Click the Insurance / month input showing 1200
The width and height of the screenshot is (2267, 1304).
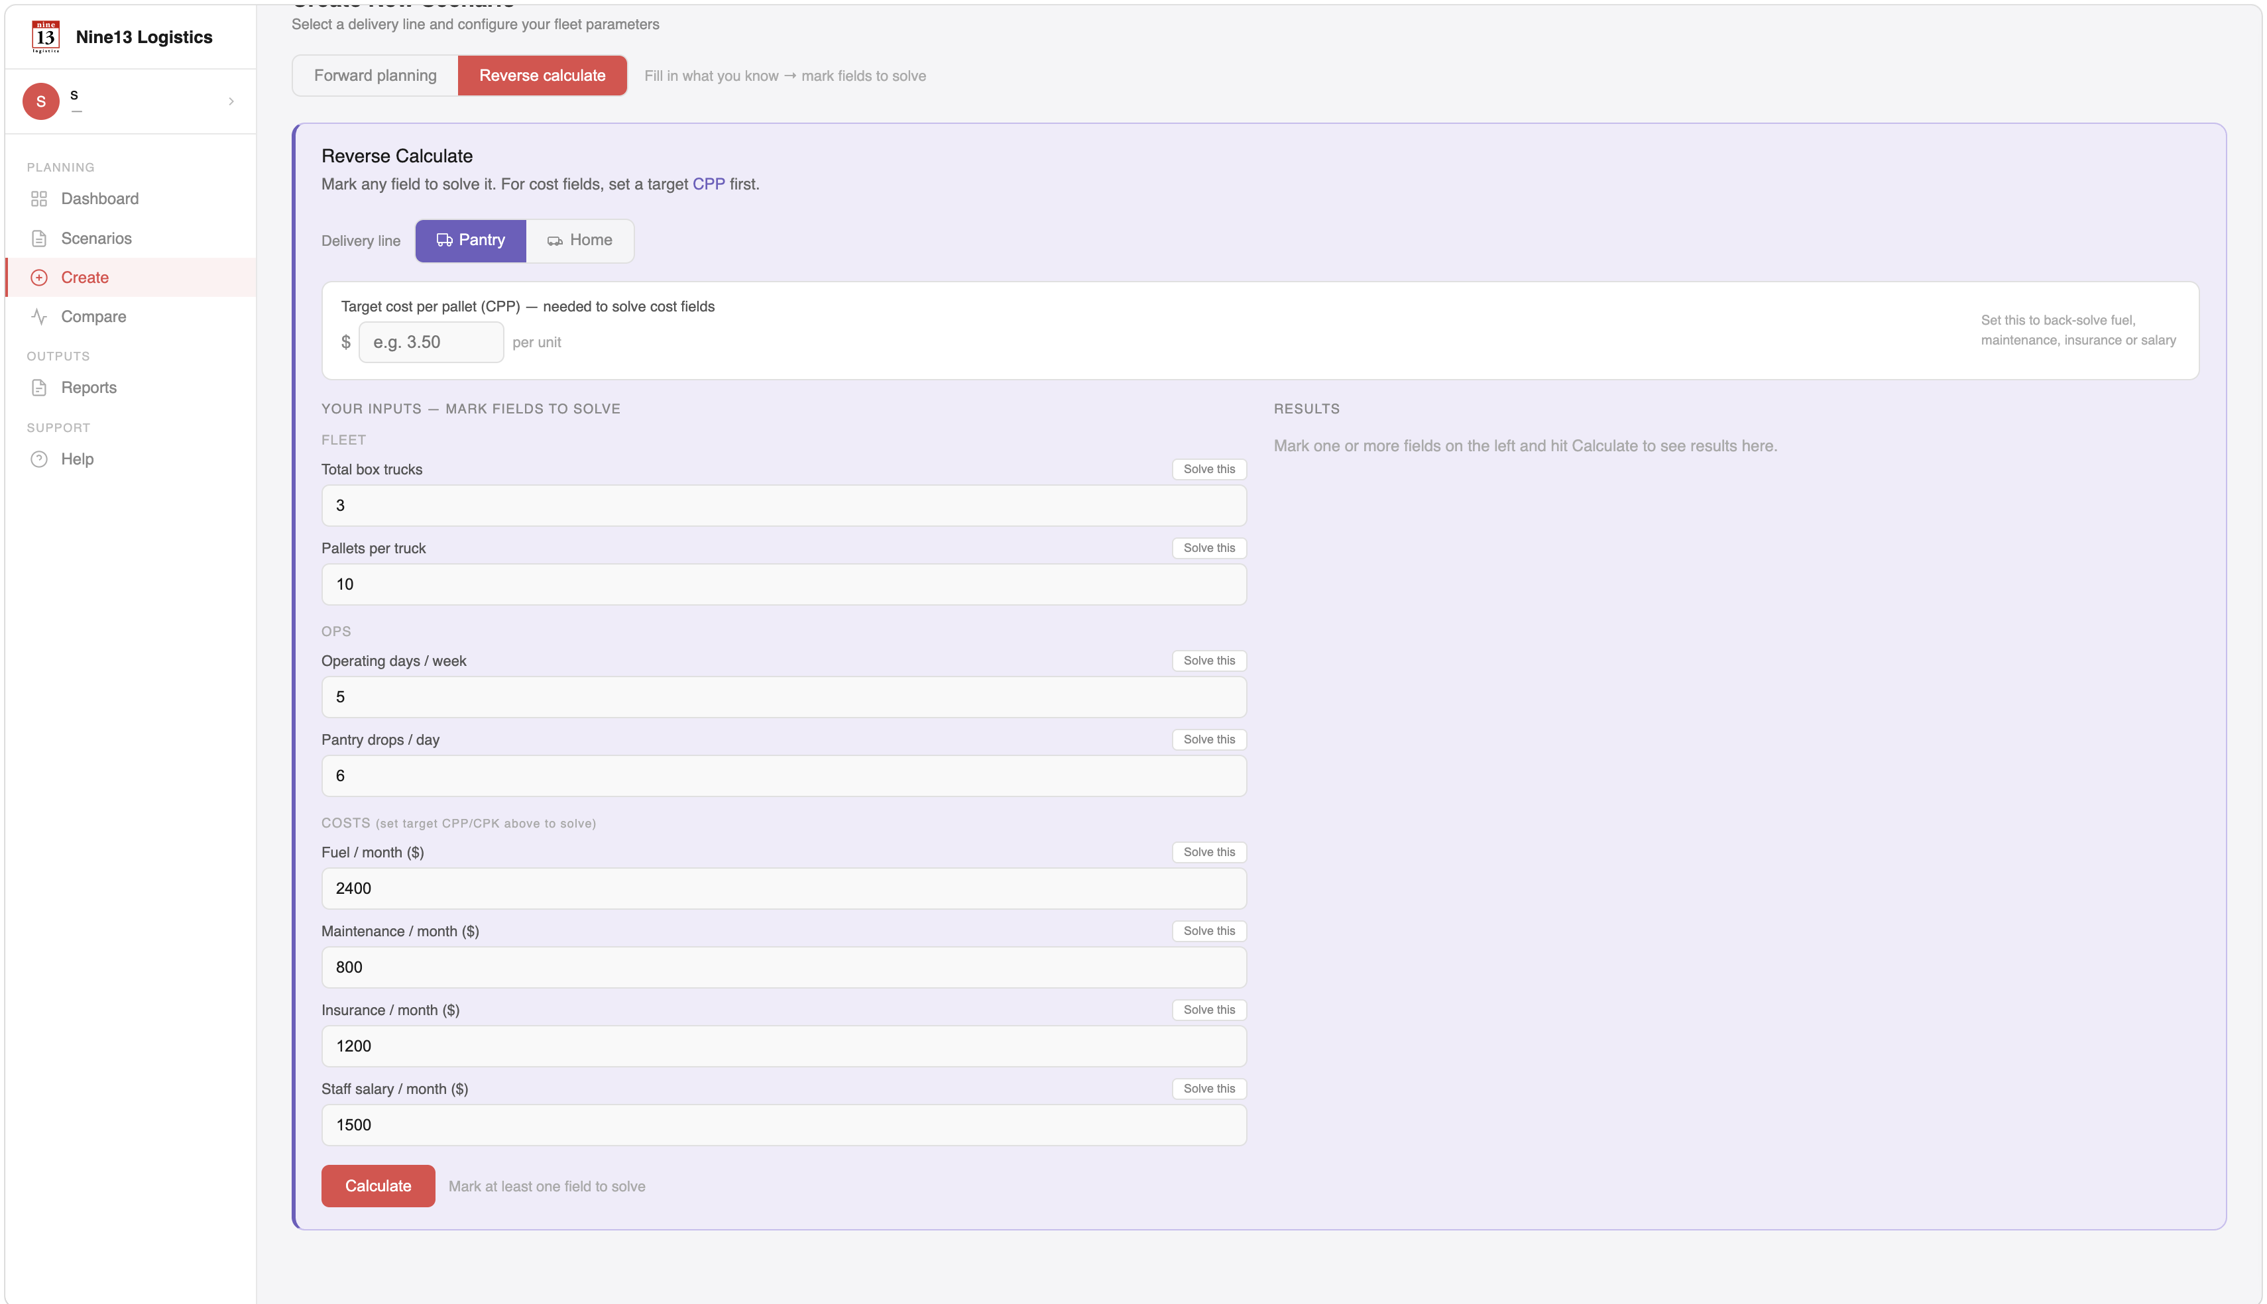click(x=784, y=1046)
